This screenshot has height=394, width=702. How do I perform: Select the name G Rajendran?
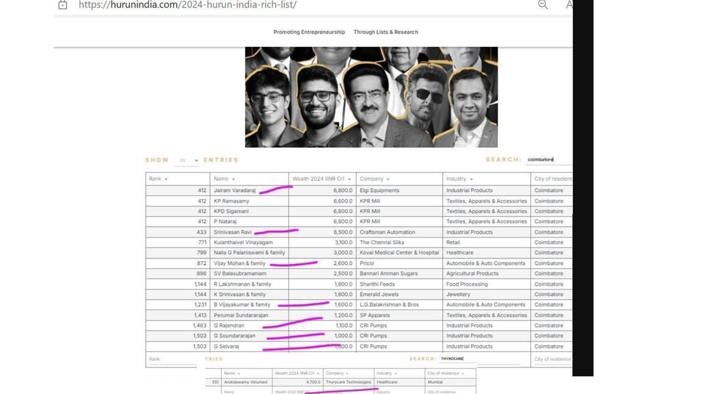coord(229,326)
